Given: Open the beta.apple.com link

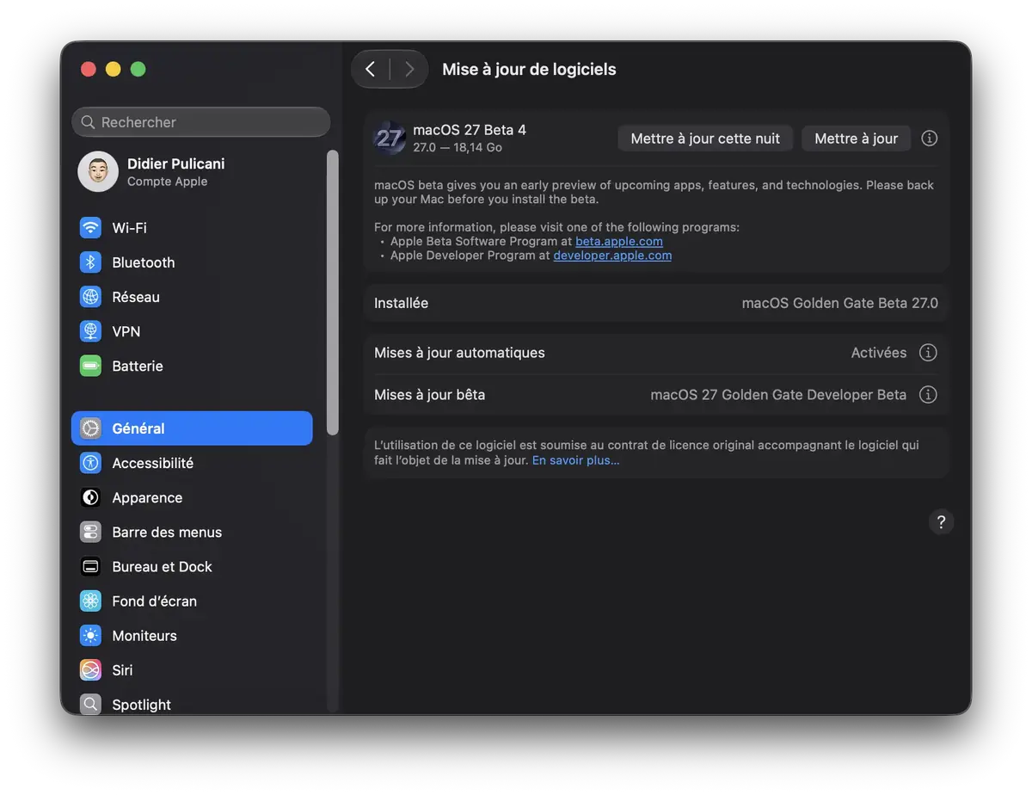Looking at the screenshot, I should pyautogui.click(x=619, y=242).
